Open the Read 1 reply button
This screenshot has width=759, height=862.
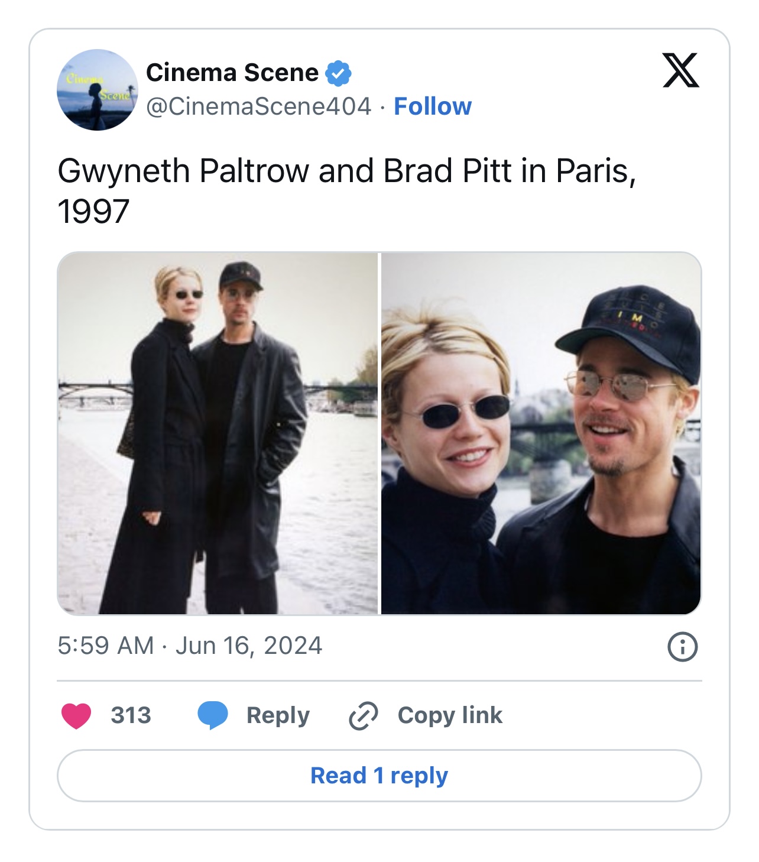tap(379, 776)
